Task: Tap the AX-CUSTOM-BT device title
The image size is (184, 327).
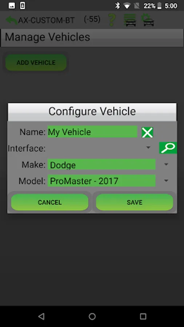Action: [x=46, y=20]
